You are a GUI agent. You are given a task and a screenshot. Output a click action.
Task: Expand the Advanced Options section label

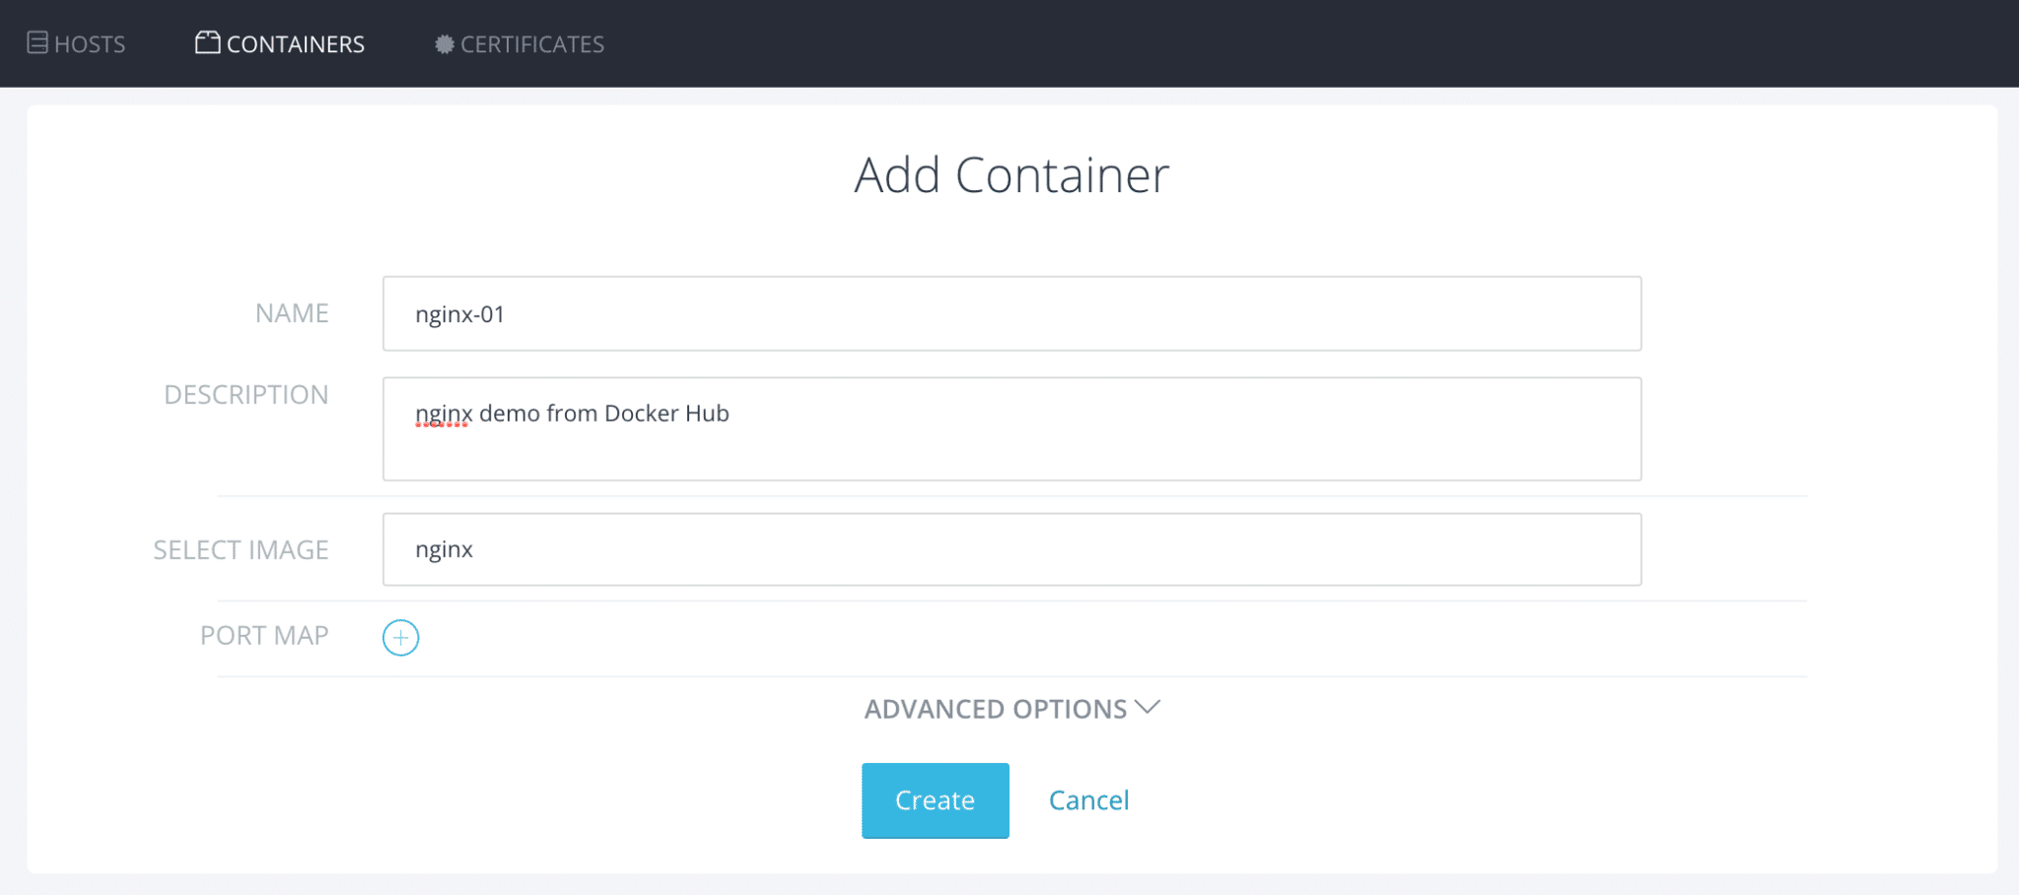995,709
